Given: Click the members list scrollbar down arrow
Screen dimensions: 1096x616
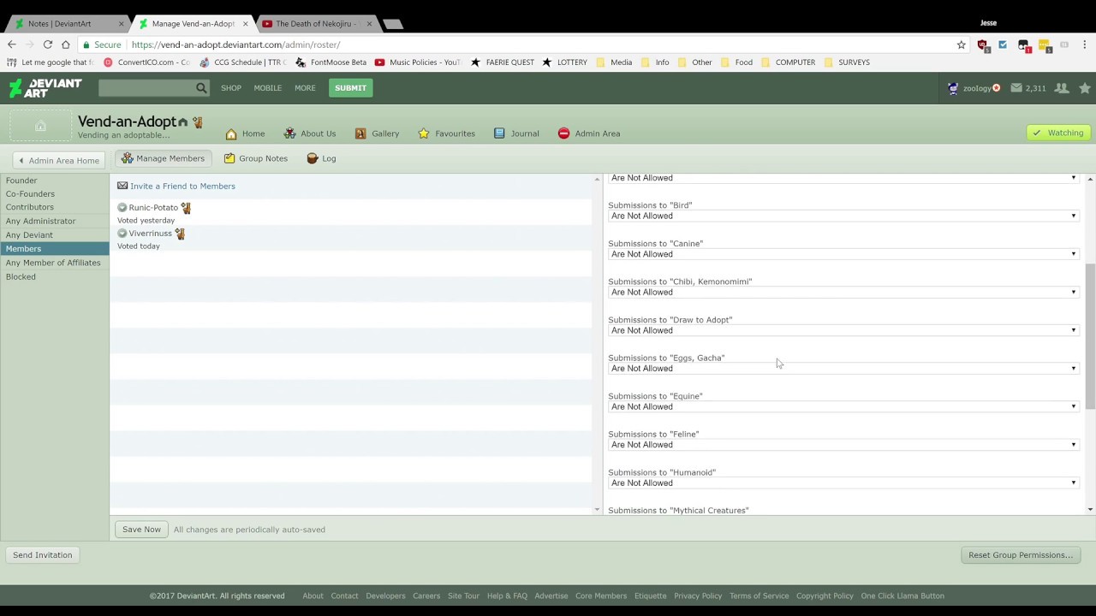Looking at the screenshot, I should click(597, 510).
